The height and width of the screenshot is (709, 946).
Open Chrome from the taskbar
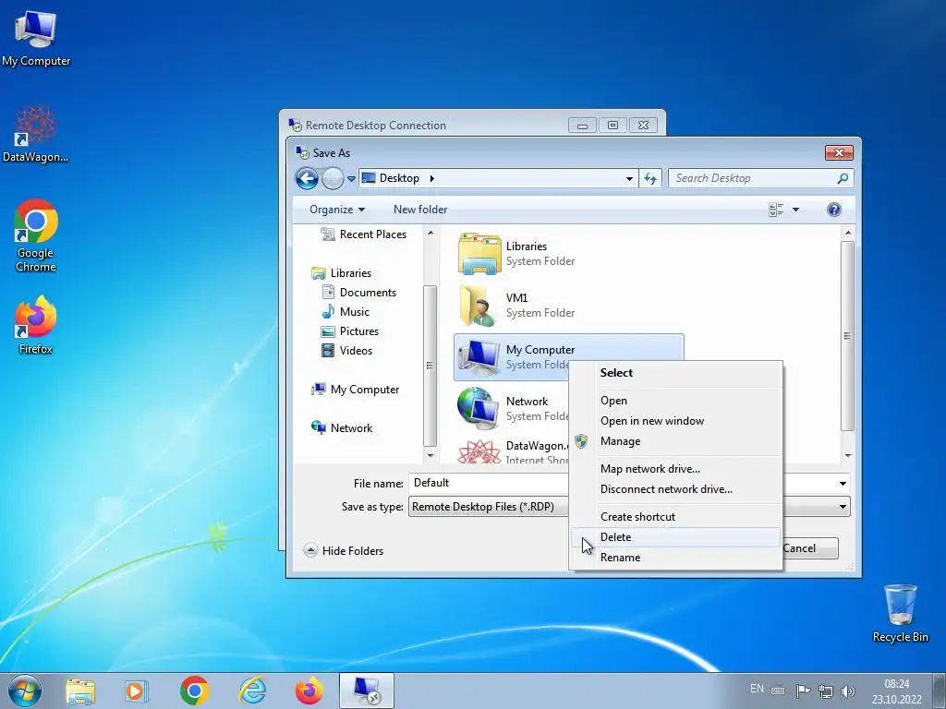tap(194, 691)
